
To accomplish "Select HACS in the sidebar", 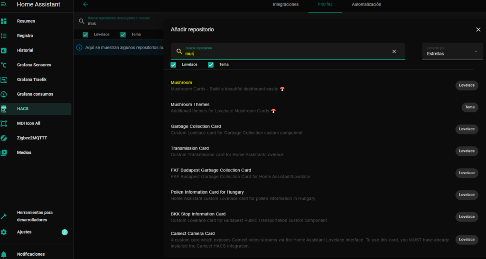I will click(x=36, y=109).
